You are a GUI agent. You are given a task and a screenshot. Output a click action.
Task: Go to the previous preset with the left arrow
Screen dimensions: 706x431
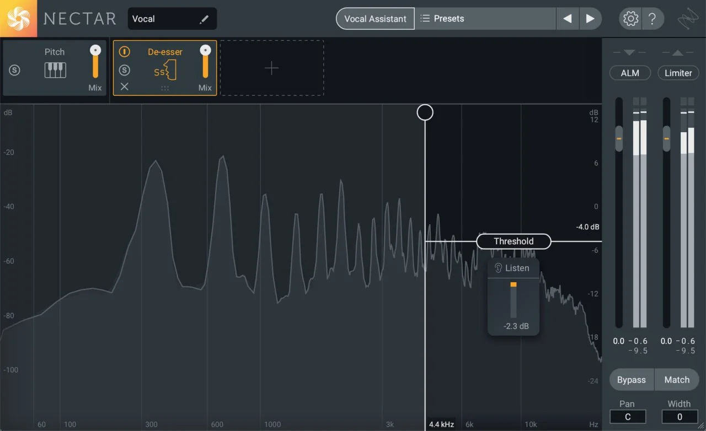[567, 19]
